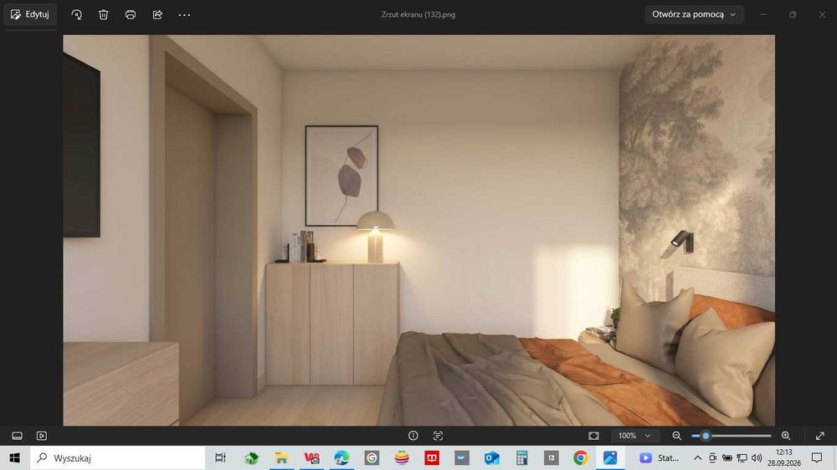This screenshot has height=470, width=837.
Task: Open the share icon in the top toolbar
Action: 157,15
